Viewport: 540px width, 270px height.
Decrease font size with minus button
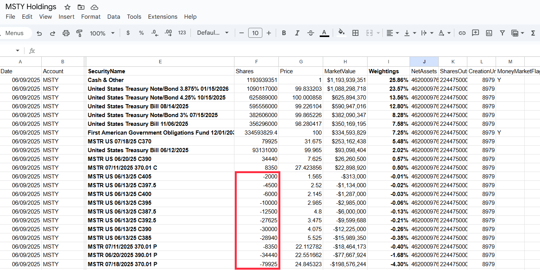[241, 33]
